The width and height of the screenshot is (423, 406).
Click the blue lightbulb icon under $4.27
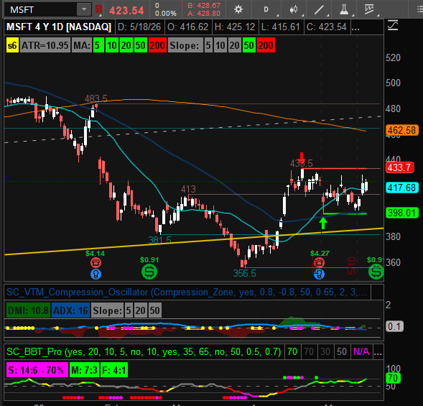319,274
